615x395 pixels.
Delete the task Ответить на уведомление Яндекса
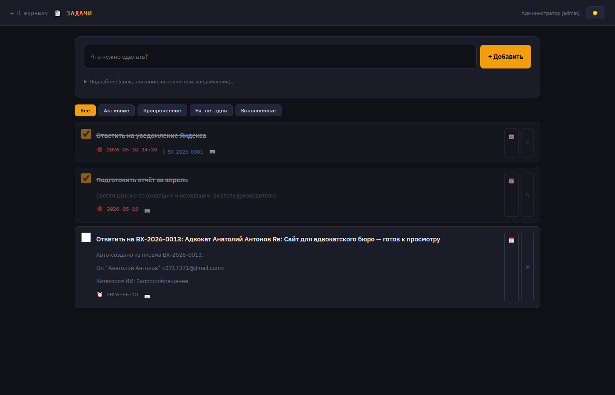(x=528, y=143)
